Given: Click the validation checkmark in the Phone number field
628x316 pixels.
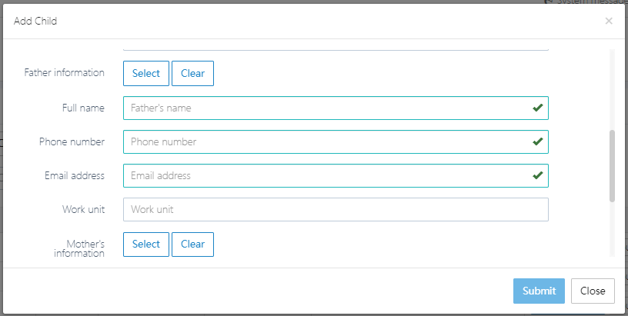Looking at the screenshot, I should (538, 141).
